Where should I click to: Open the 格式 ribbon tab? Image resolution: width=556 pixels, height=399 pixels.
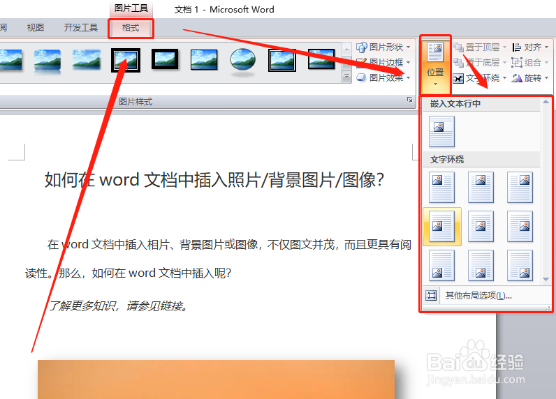point(131,29)
